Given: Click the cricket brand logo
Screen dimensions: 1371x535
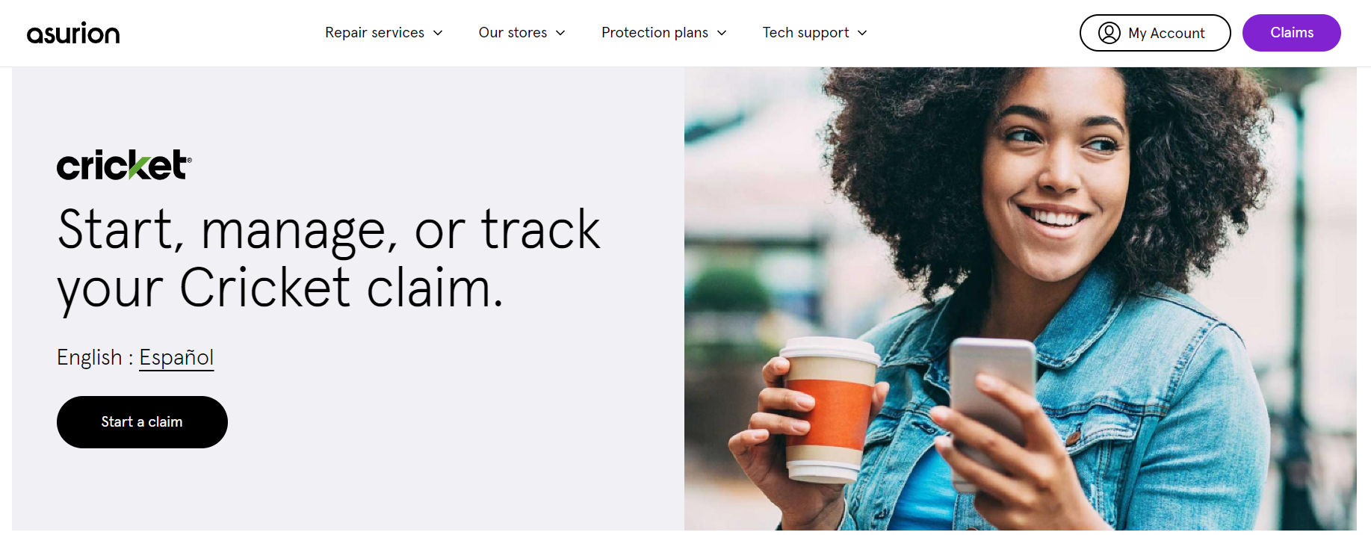Looking at the screenshot, I should (124, 165).
